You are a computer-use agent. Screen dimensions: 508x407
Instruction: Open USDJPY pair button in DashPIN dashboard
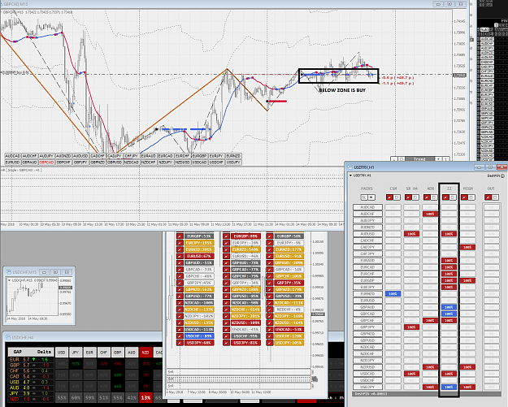[367, 387]
